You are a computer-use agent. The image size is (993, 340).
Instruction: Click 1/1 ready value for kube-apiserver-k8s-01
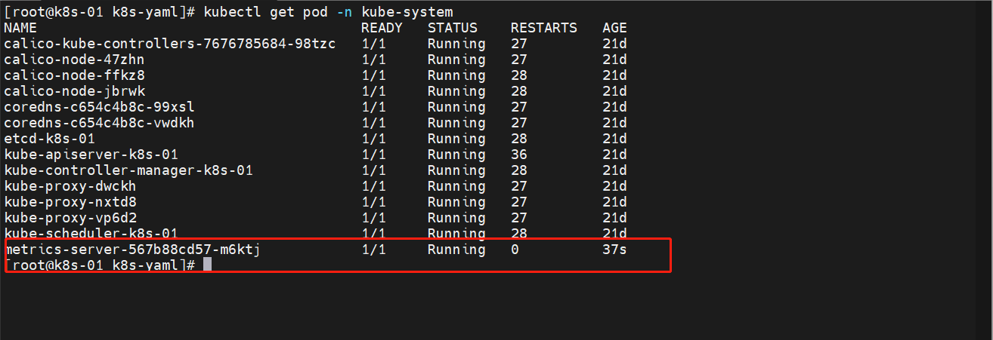coord(373,155)
